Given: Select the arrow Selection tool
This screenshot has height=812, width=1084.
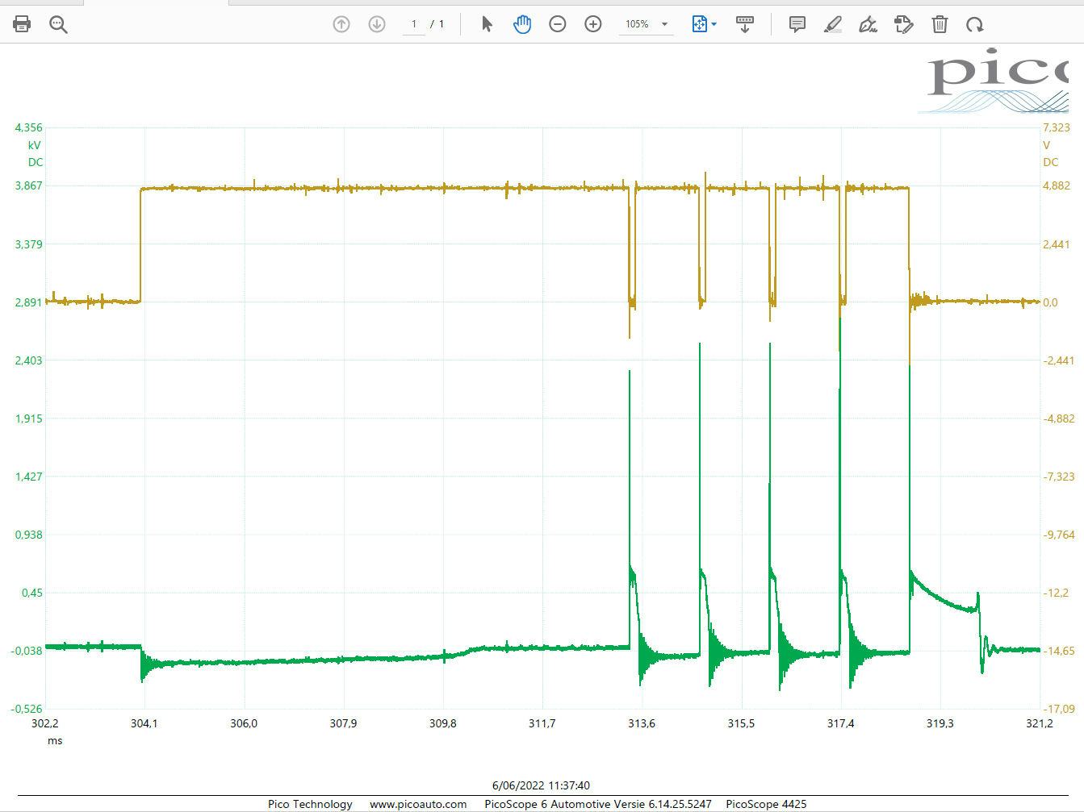Looking at the screenshot, I should [487, 24].
